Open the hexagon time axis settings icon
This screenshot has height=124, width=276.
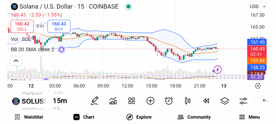click(257, 86)
